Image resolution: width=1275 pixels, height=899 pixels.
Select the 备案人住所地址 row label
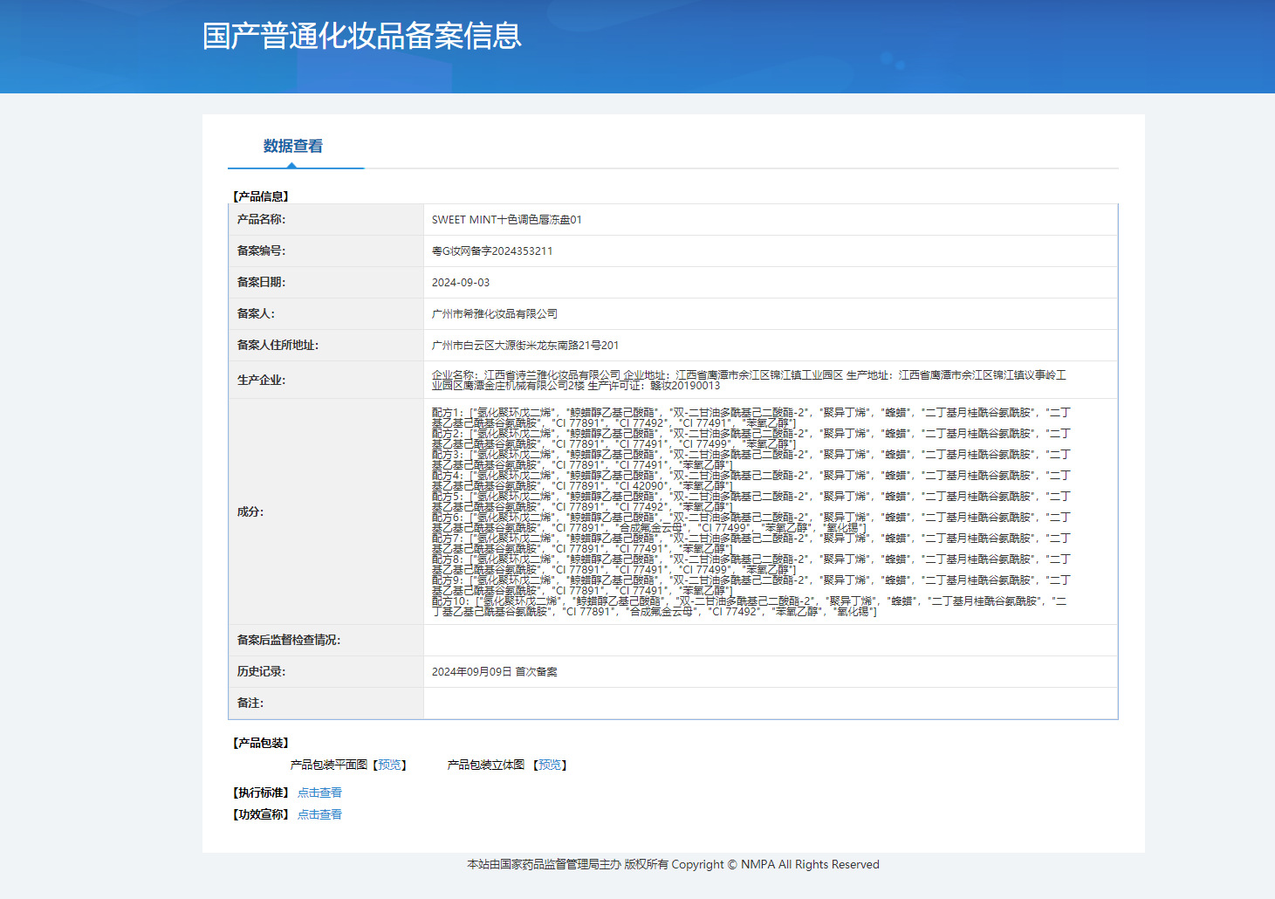[x=278, y=345]
